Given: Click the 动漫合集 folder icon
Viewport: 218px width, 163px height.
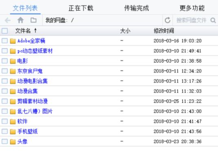Looking at the screenshot, I should (x=13, y=92).
